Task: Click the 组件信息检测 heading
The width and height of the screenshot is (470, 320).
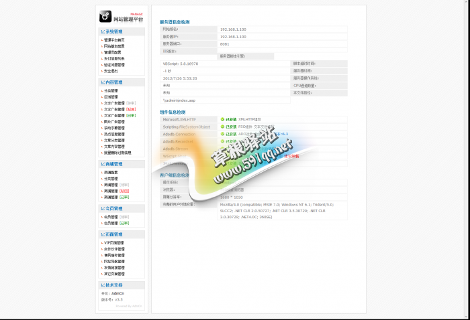Action: coord(173,112)
